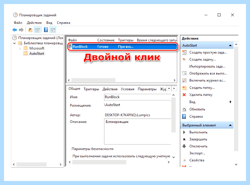Click the Up one level toolbar icon
The width and height of the screenshot is (250, 185).
click(30, 30)
